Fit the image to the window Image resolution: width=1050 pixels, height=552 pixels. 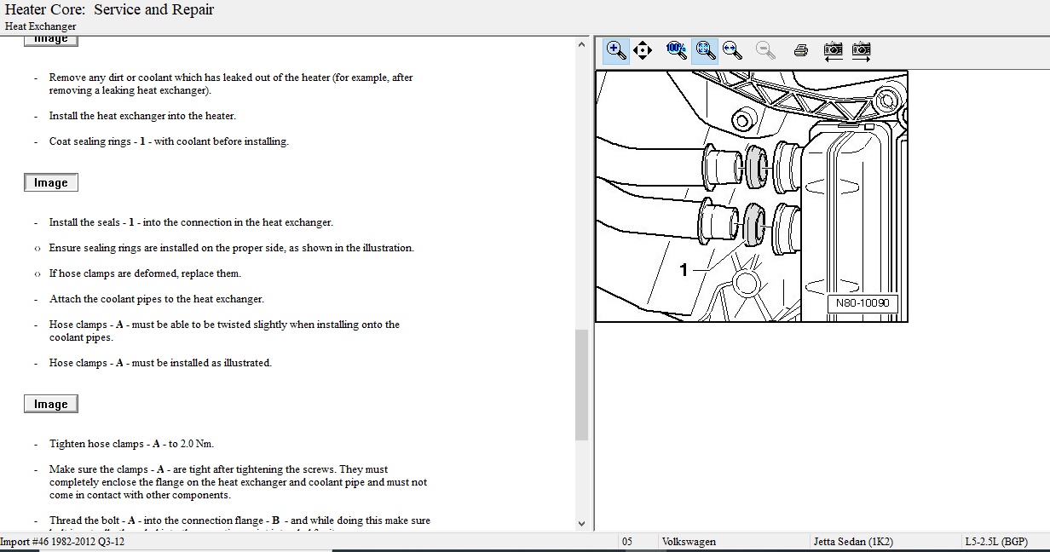click(705, 50)
